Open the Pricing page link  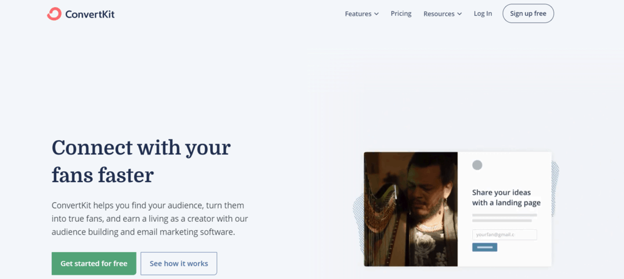tap(401, 13)
